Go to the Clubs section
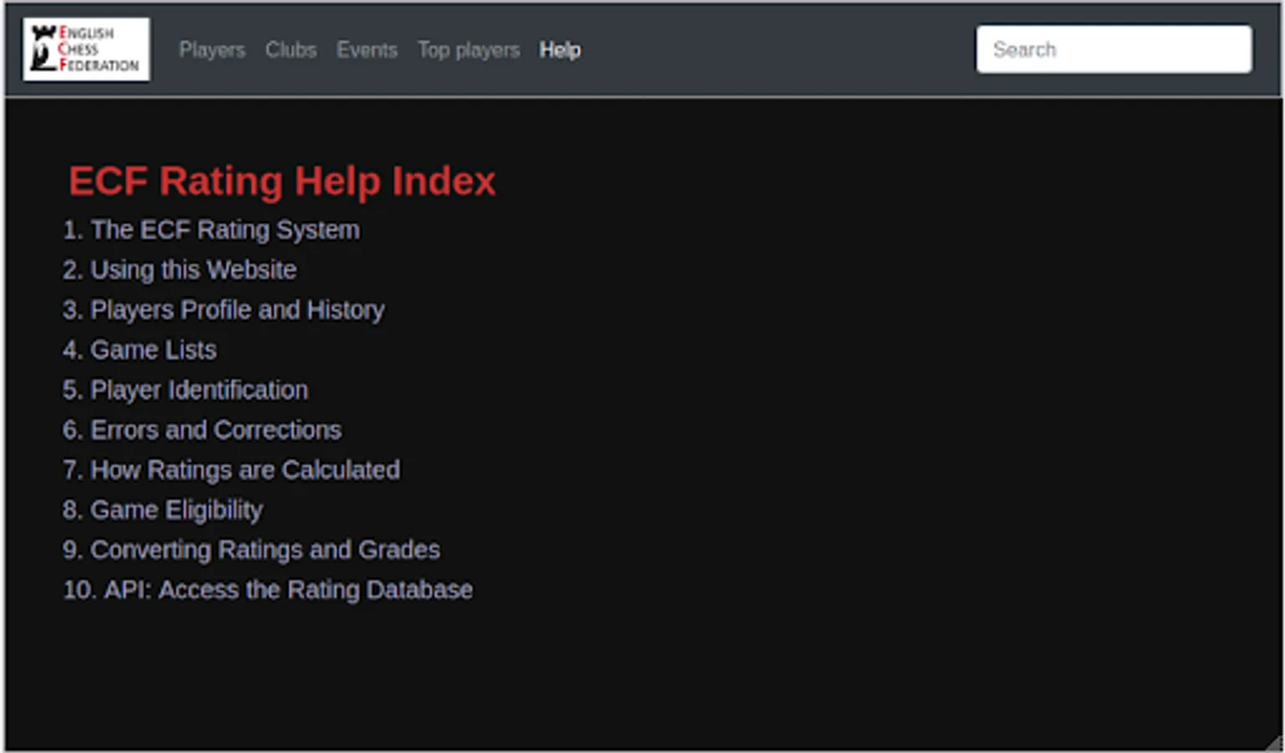 [291, 50]
